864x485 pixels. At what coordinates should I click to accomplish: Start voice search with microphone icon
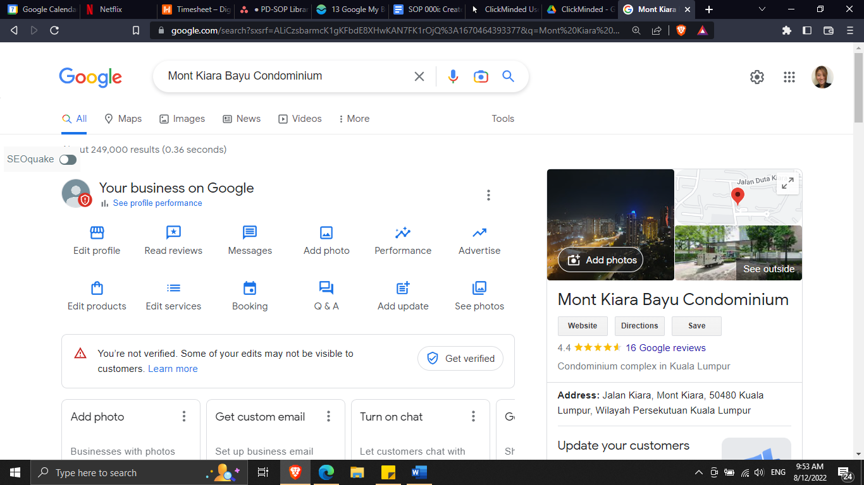[x=453, y=76]
